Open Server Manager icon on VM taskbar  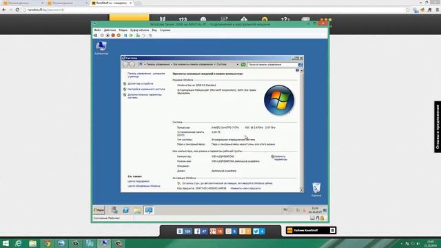pyautogui.click(x=114, y=210)
